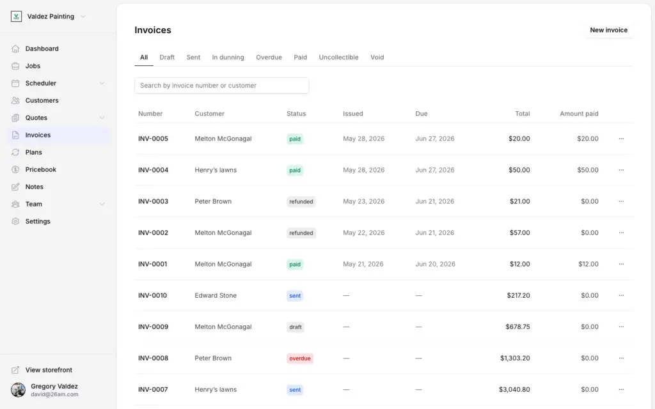Click Gregory Valdez profile avatar
This screenshot has height=409, width=655.
point(18,390)
